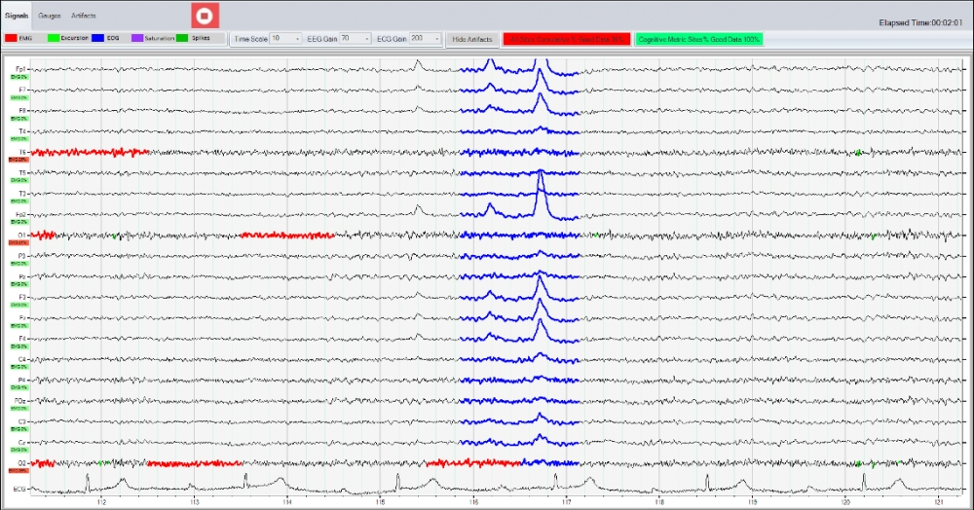Click the green Cognitive Metric Sites indicator
The width and height of the screenshot is (974, 510).
[698, 39]
